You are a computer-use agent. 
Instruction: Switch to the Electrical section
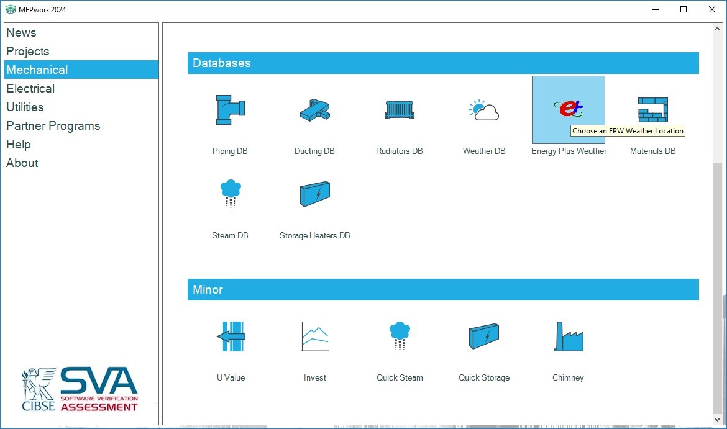point(81,88)
